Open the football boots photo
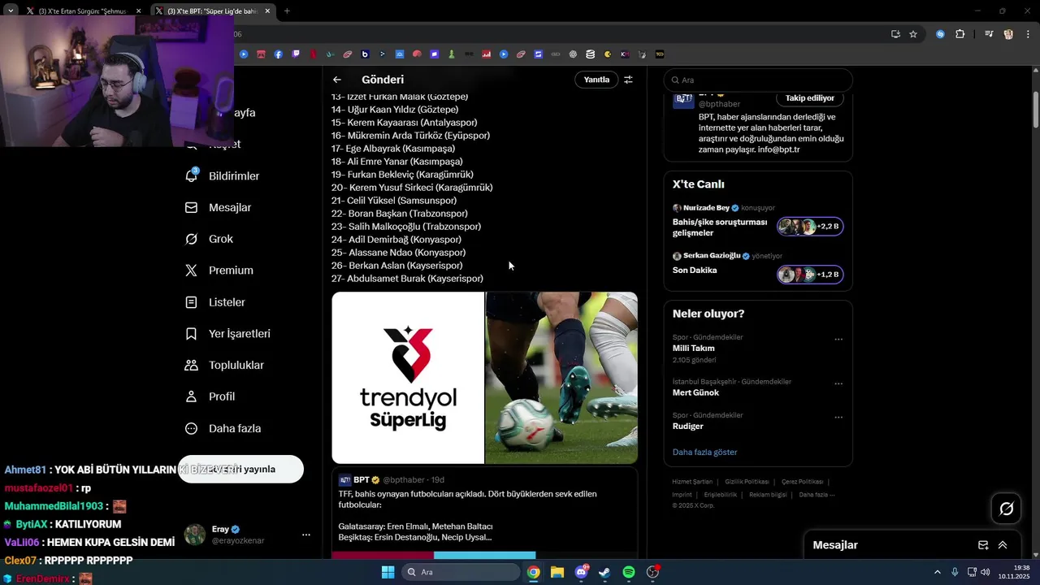Image resolution: width=1040 pixels, height=585 pixels. (x=561, y=378)
